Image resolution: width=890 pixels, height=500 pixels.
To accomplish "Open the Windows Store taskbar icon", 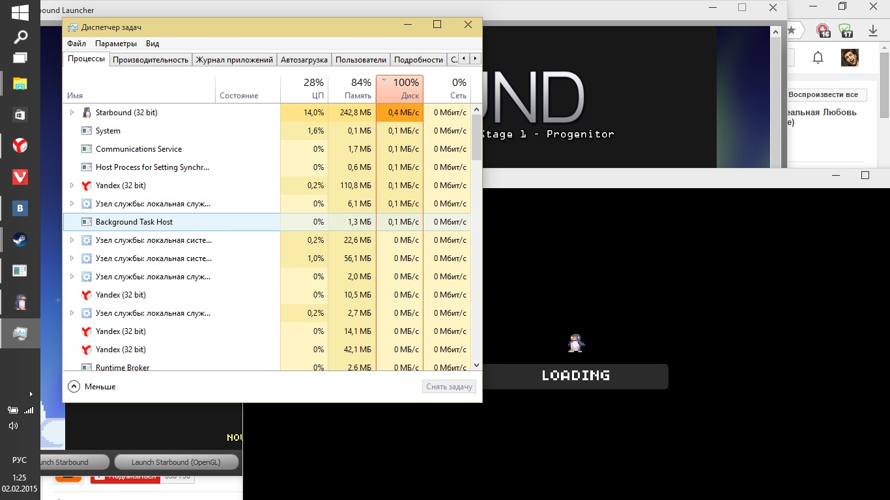I will 20,115.
